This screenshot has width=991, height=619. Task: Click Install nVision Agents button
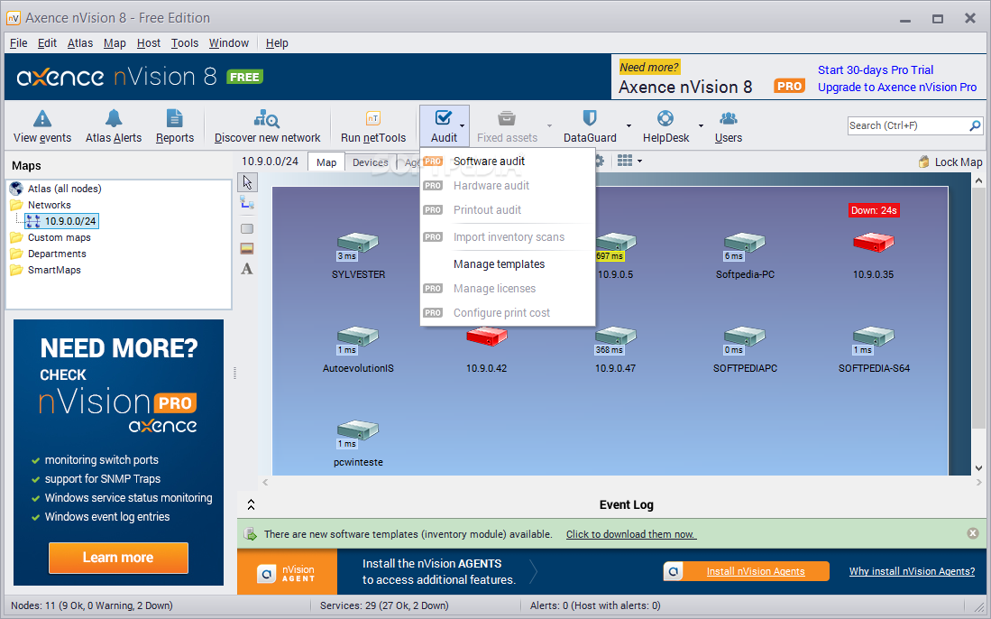coord(747,571)
